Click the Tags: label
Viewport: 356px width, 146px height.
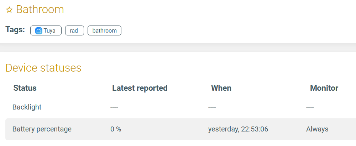coord(15,30)
